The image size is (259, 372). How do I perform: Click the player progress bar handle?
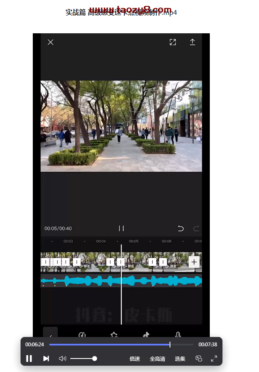pyautogui.click(x=170, y=345)
